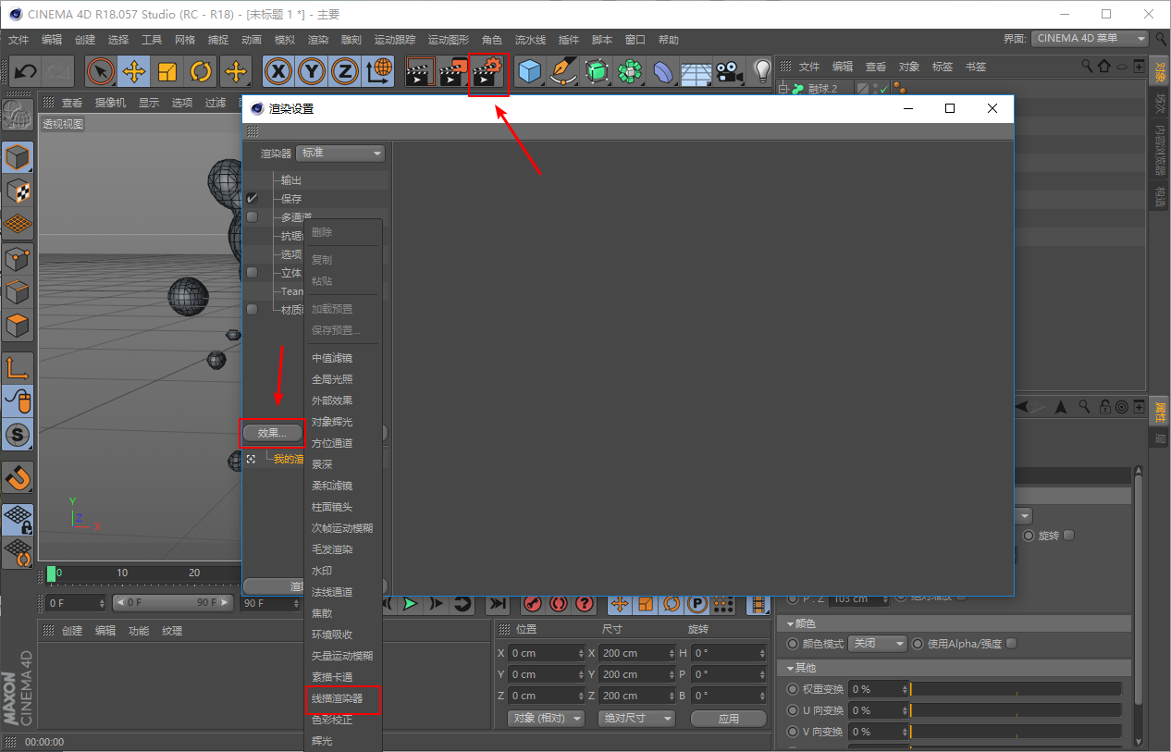Open the 文件 menu in main menu bar

pyautogui.click(x=18, y=40)
